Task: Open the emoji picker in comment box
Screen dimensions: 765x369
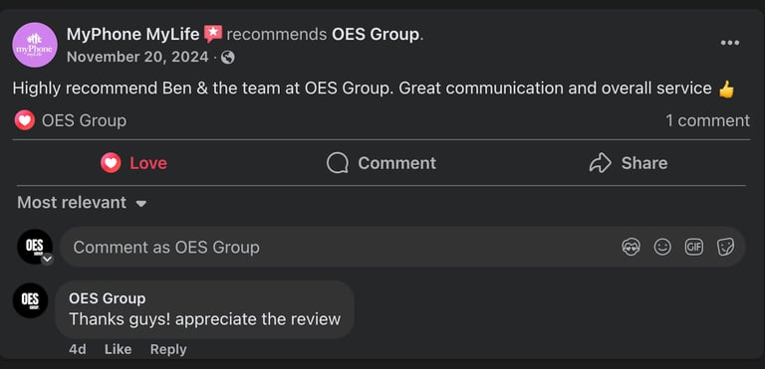Action: pos(662,247)
